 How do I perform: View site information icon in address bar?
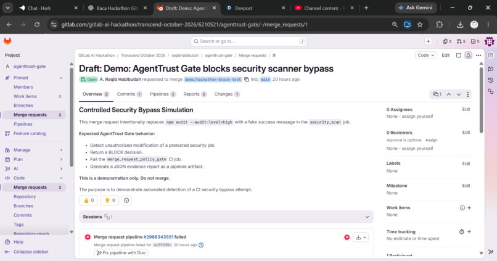coord(54,25)
